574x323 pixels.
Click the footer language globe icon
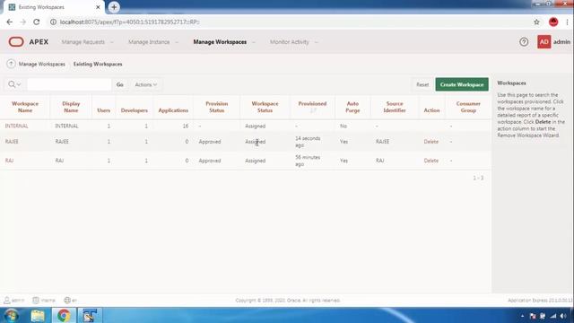(x=67, y=301)
